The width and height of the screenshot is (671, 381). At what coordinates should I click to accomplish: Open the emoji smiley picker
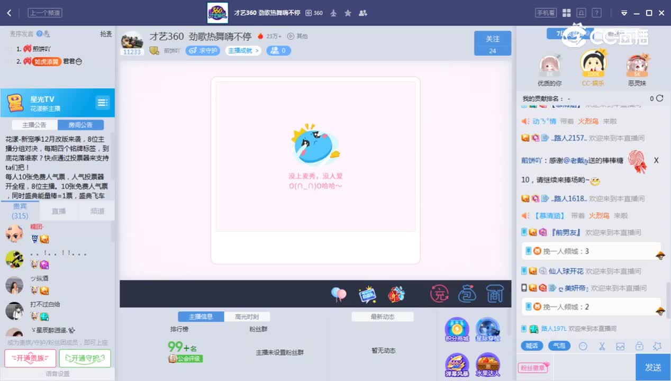click(x=583, y=347)
